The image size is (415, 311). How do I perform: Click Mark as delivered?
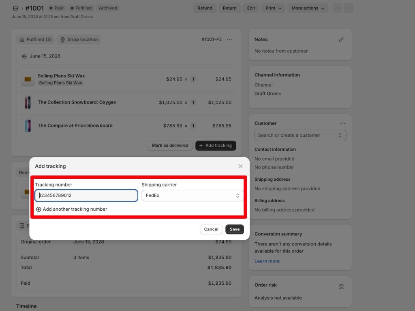tap(170, 146)
